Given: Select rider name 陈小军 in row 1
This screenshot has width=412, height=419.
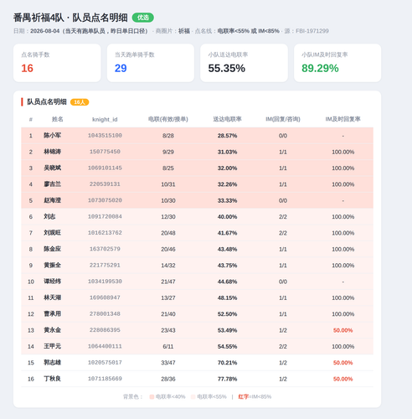Looking at the screenshot, I should pos(52,136).
